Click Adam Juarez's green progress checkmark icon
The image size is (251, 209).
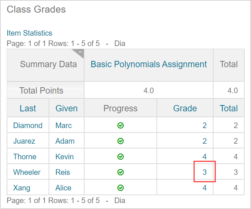point(120,141)
